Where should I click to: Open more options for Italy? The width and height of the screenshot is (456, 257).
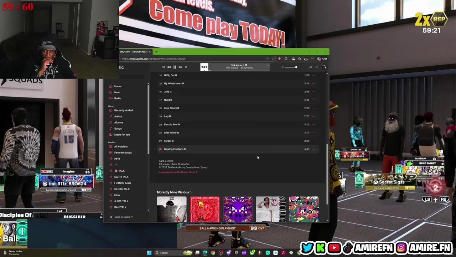pos(313,116)
